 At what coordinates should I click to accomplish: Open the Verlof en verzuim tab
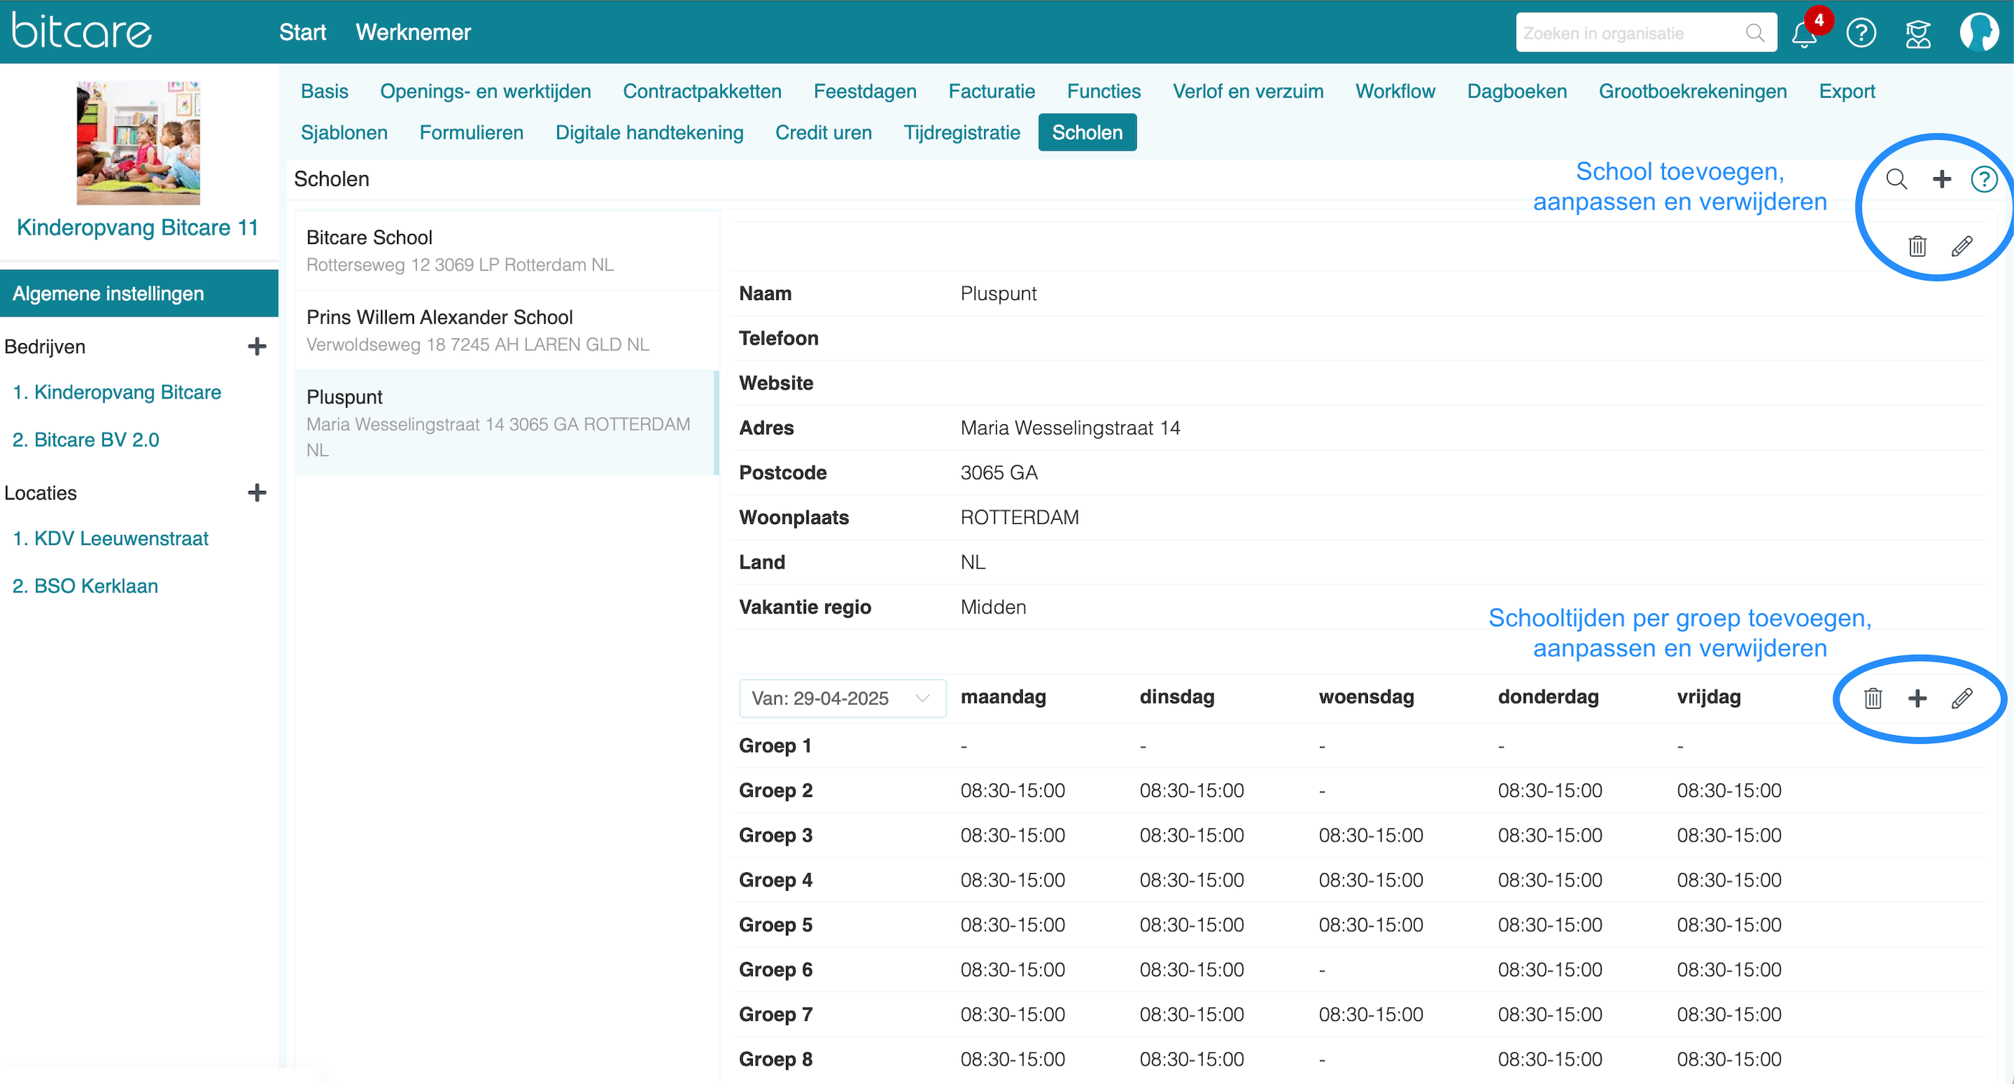[1247, 90]
